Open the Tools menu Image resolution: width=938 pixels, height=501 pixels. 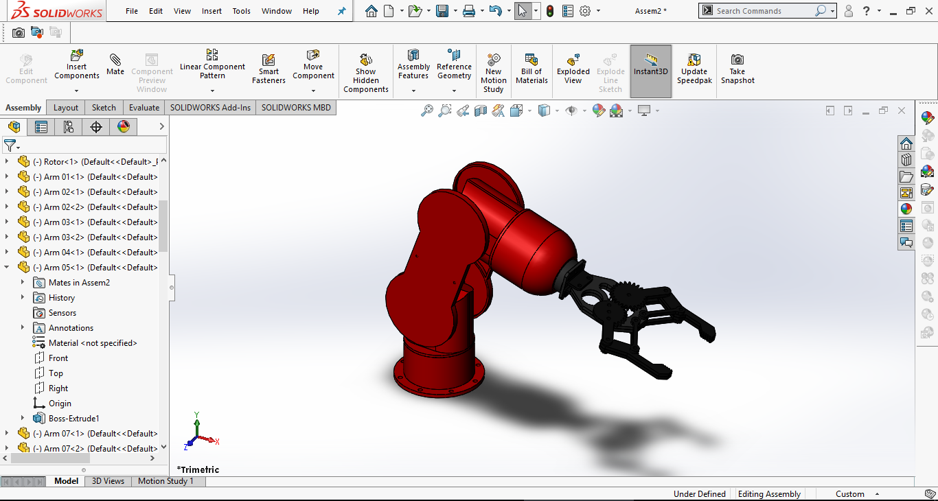tap(241, 11)
